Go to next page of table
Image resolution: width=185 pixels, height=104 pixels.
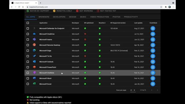(x=157, y=90)
